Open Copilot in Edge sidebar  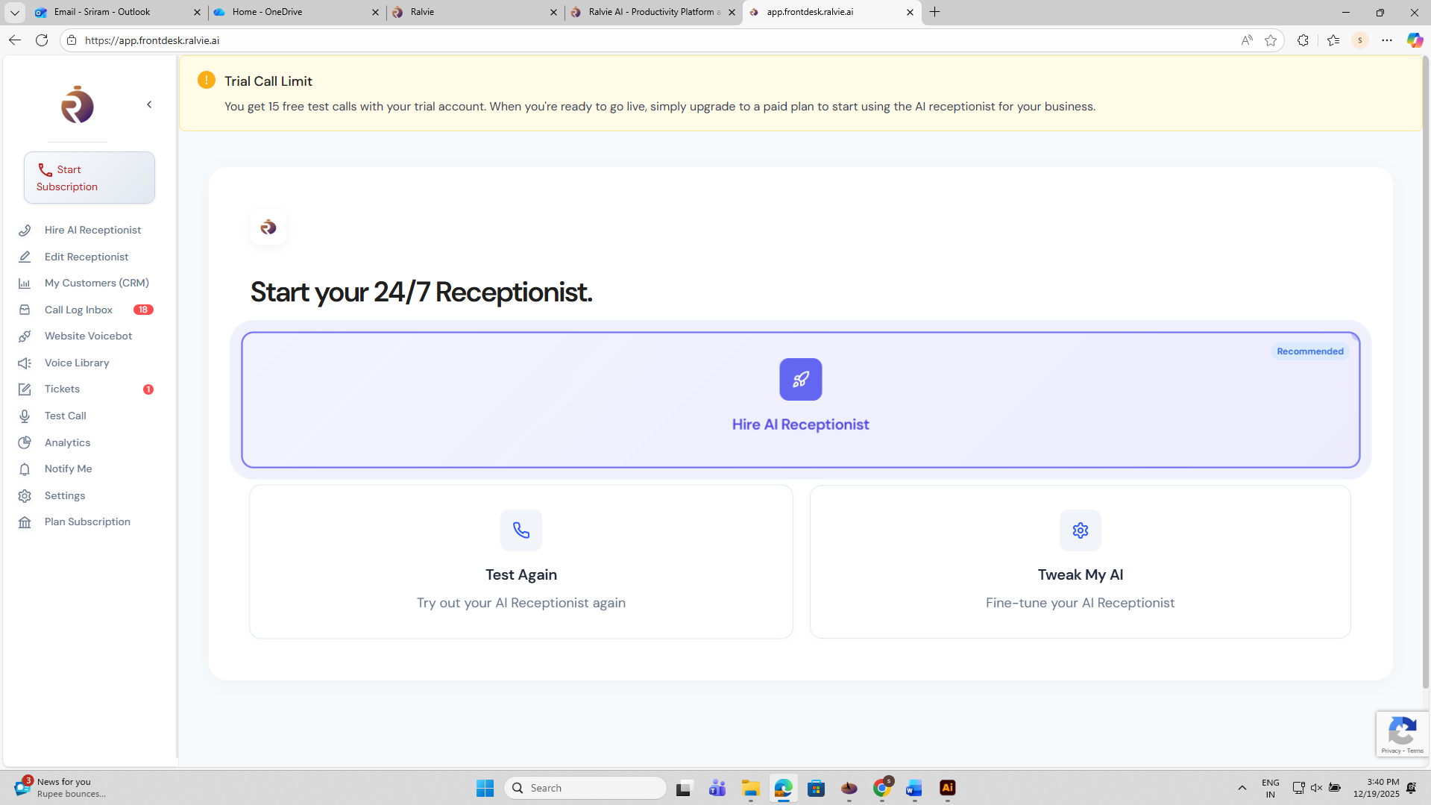click(x=1415, y=40)
